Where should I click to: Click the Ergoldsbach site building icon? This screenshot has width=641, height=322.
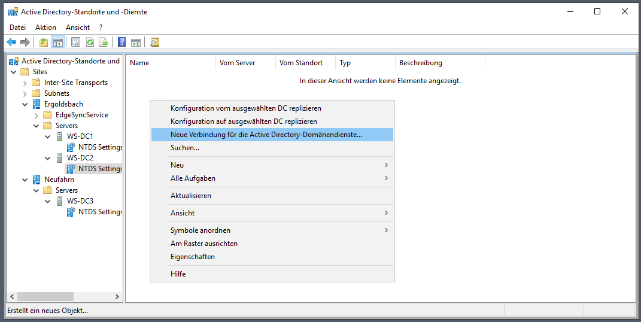(x=37, y=104)
